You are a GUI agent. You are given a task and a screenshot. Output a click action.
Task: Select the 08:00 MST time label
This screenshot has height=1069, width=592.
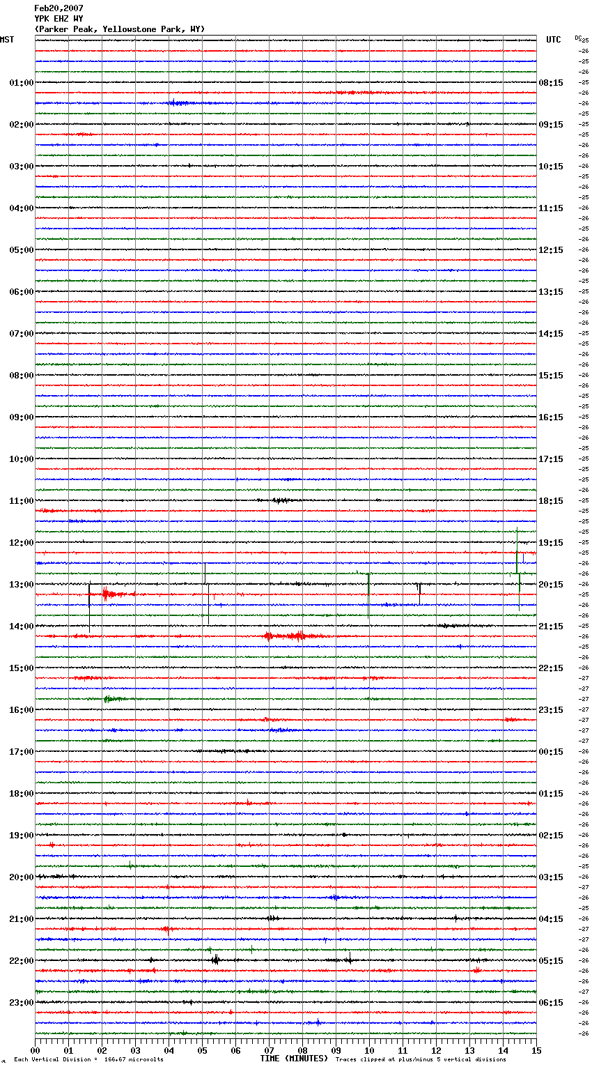pyautogui.click(x=22, y=376)
